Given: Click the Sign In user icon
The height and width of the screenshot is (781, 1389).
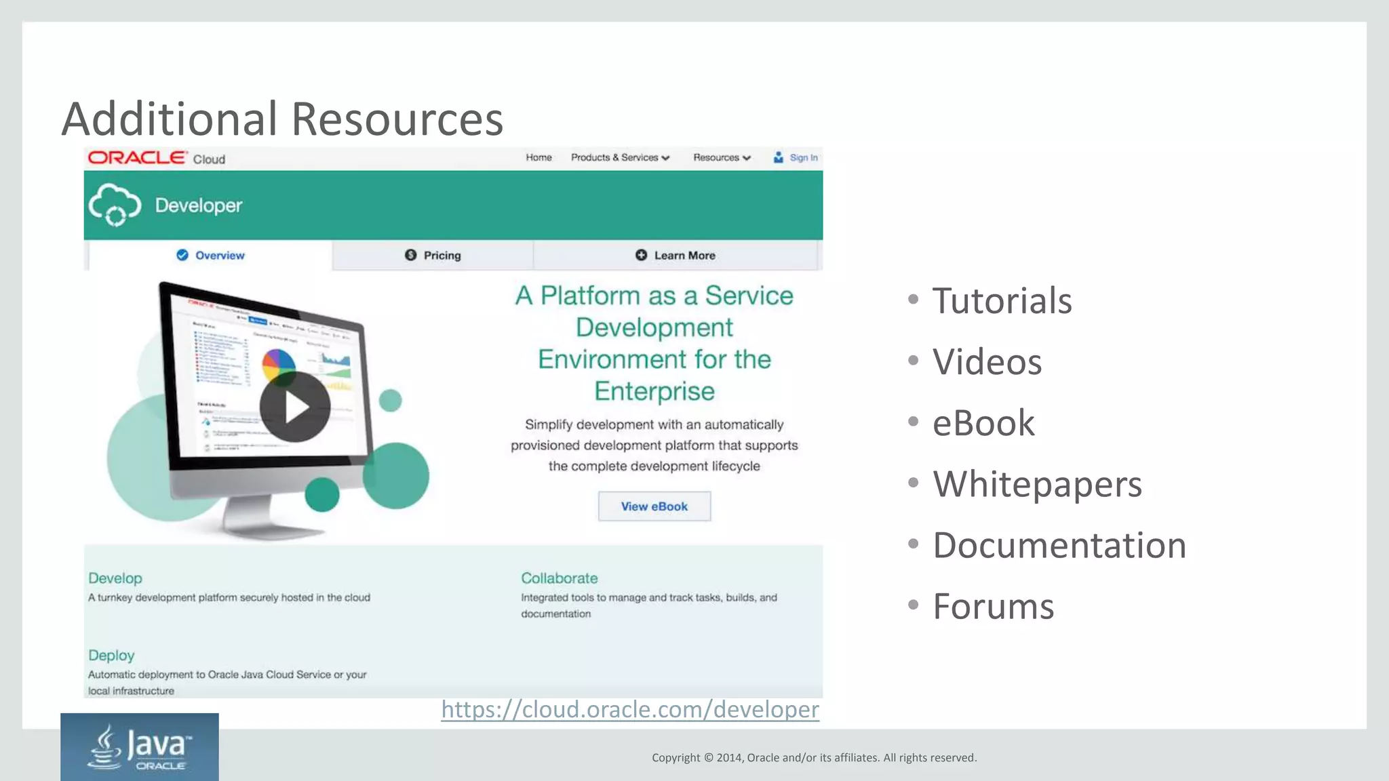Looking at the screenshot, I should pos(779,157).
